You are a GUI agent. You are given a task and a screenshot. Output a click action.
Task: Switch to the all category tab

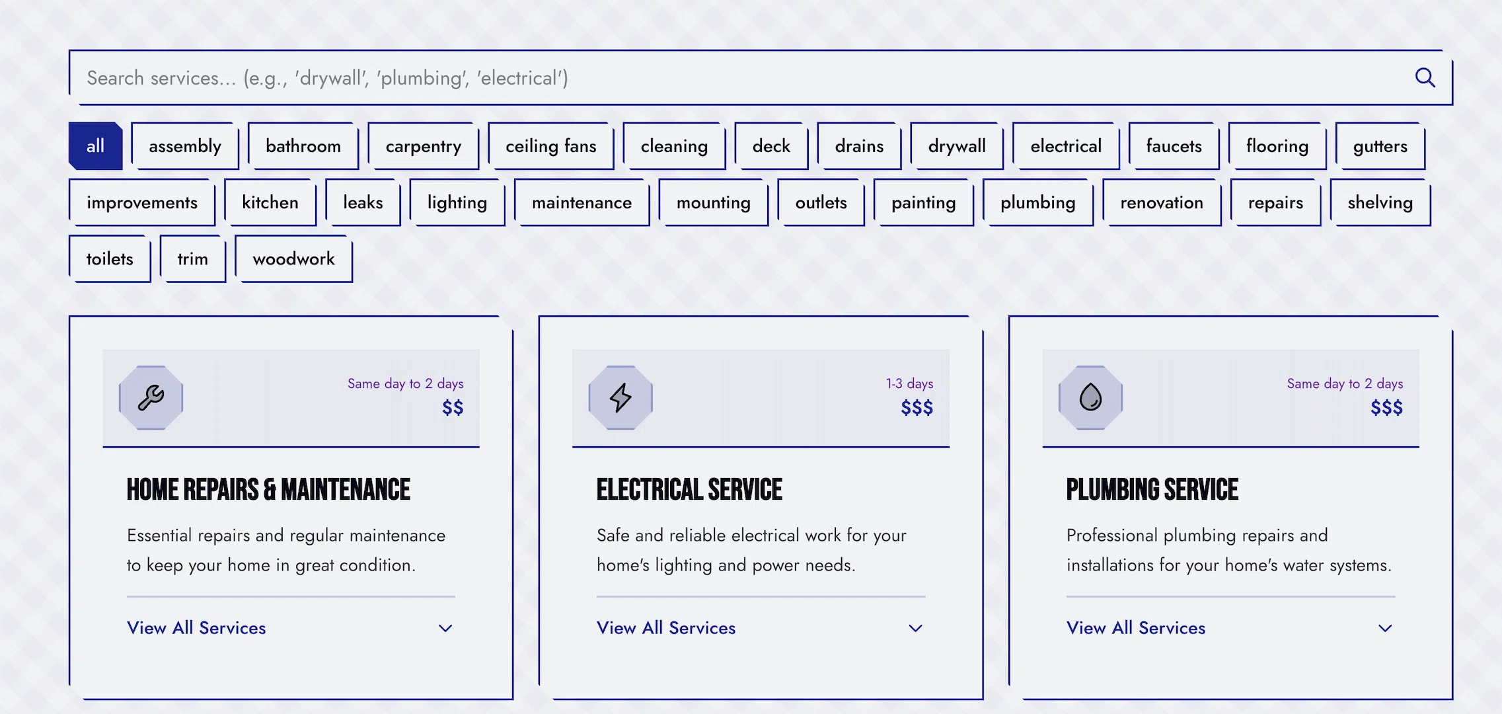[x=94, y=146]
